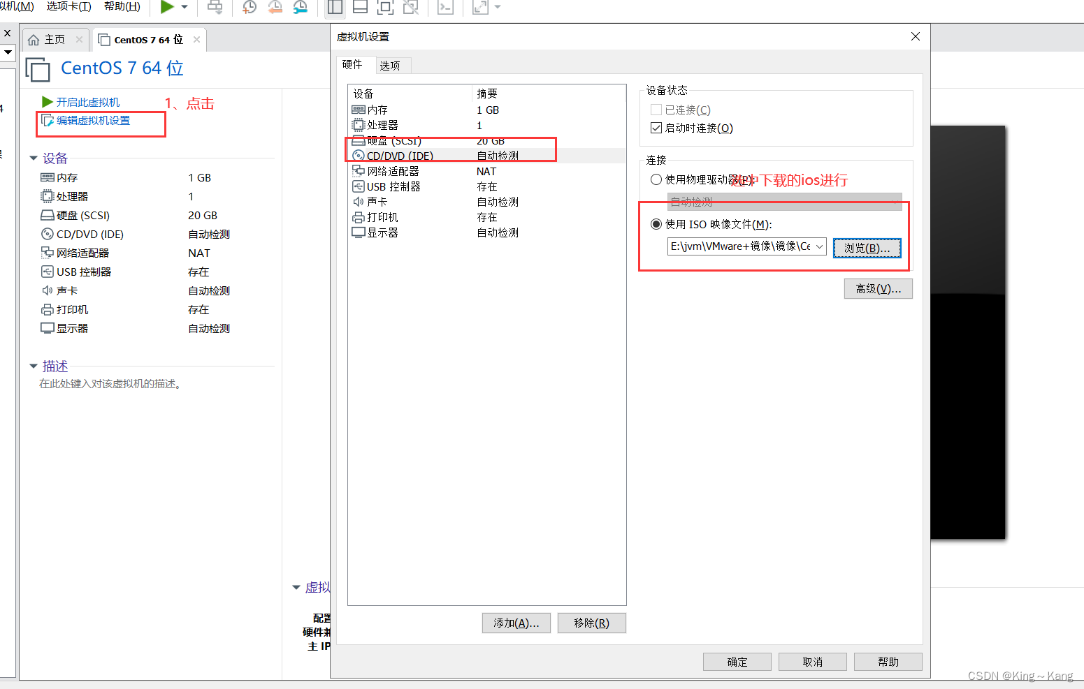The width and height of the screenshot is (1084, 689).
Task: Close the library panel with the X
Action: point(8,33)
